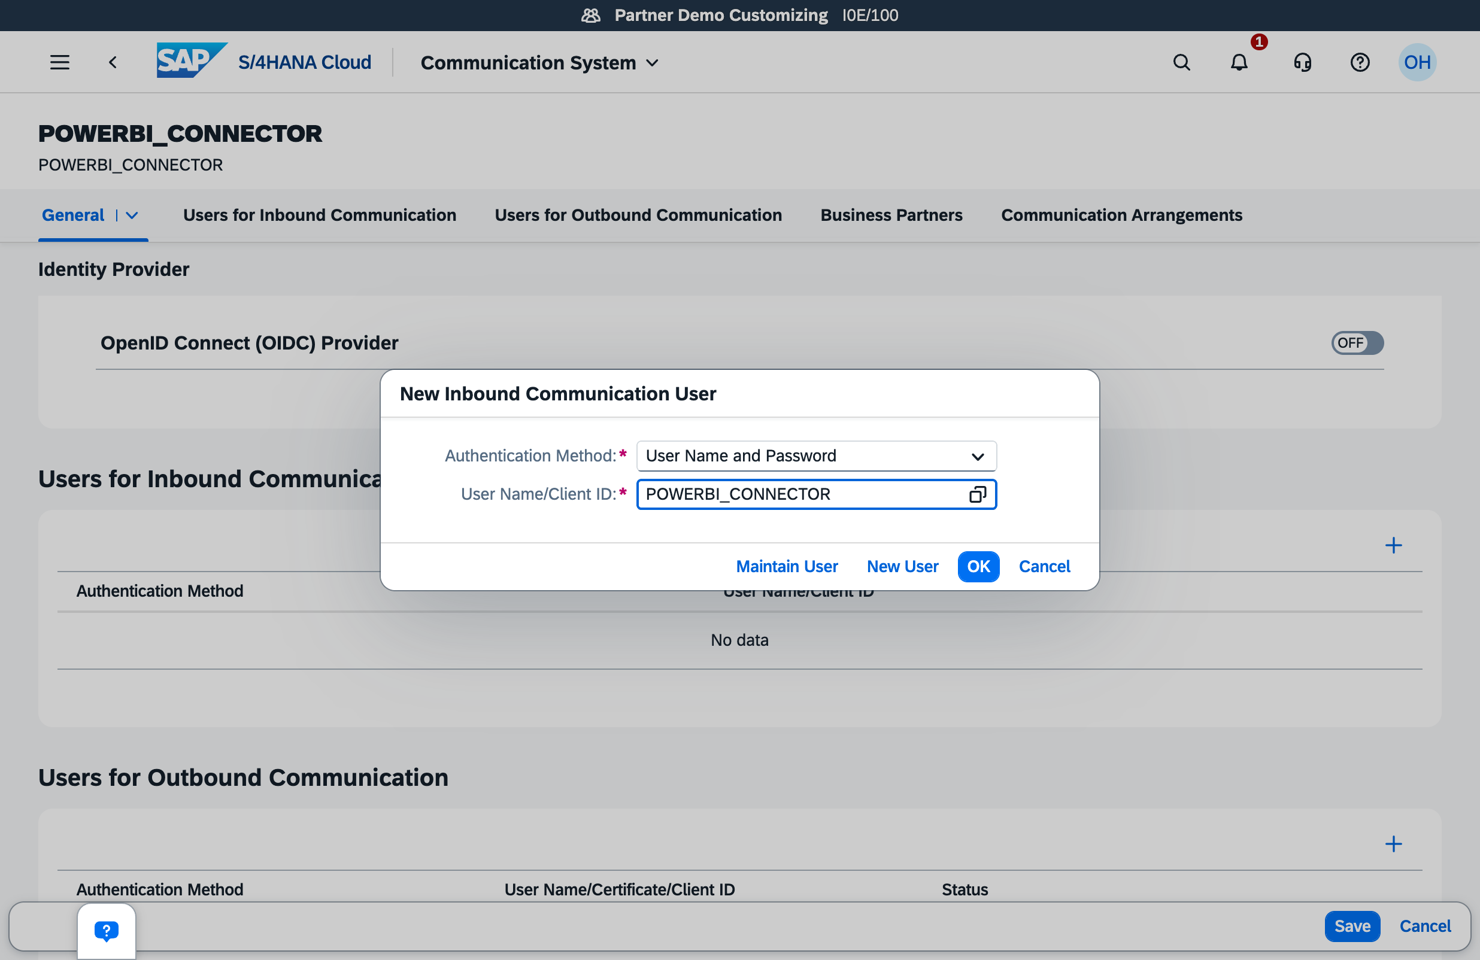Click Maintain User in dialog
Screen dimensions: 1480x960
(787, 566)
